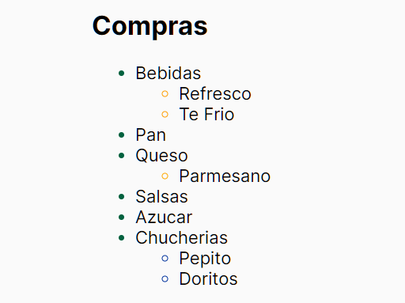Click the orange bullet beside Parmesano
The width and height of the screenshot is (405, 303).
[165, 176]
